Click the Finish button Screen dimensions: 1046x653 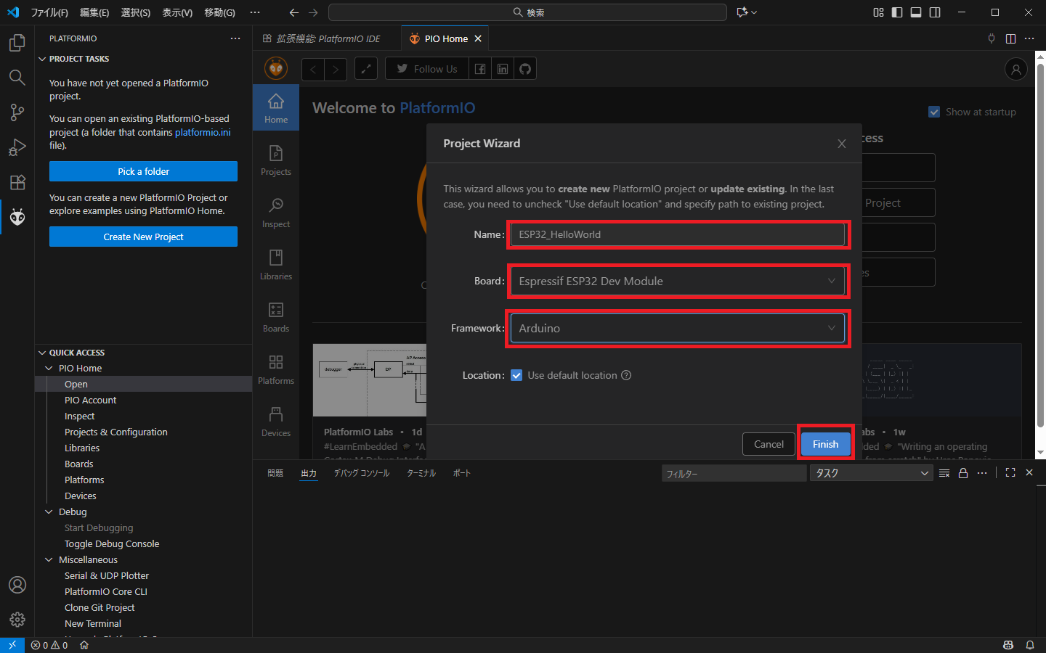point(825,444)
